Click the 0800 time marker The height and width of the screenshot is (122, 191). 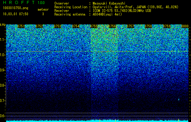coord(185,26)
